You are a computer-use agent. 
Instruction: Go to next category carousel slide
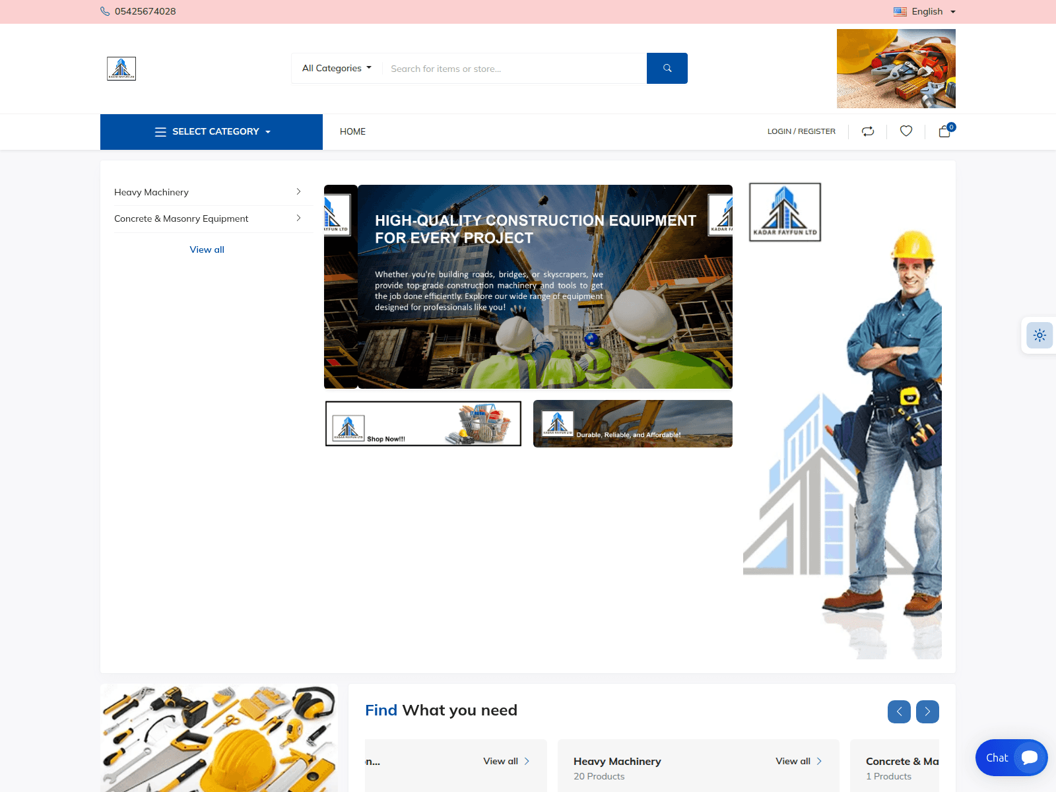tap(927, 711)
